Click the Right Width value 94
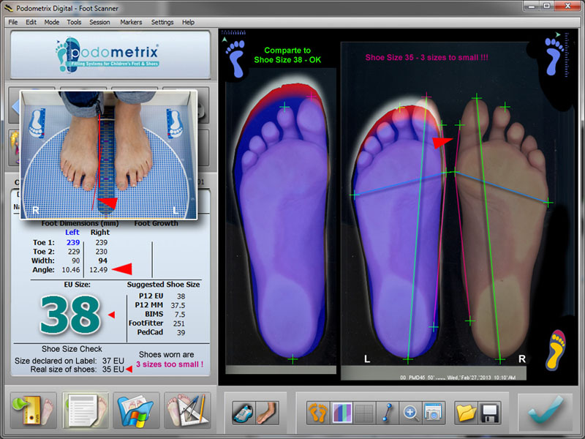Screen dimensions: 585x439 (x=102, y=260)
